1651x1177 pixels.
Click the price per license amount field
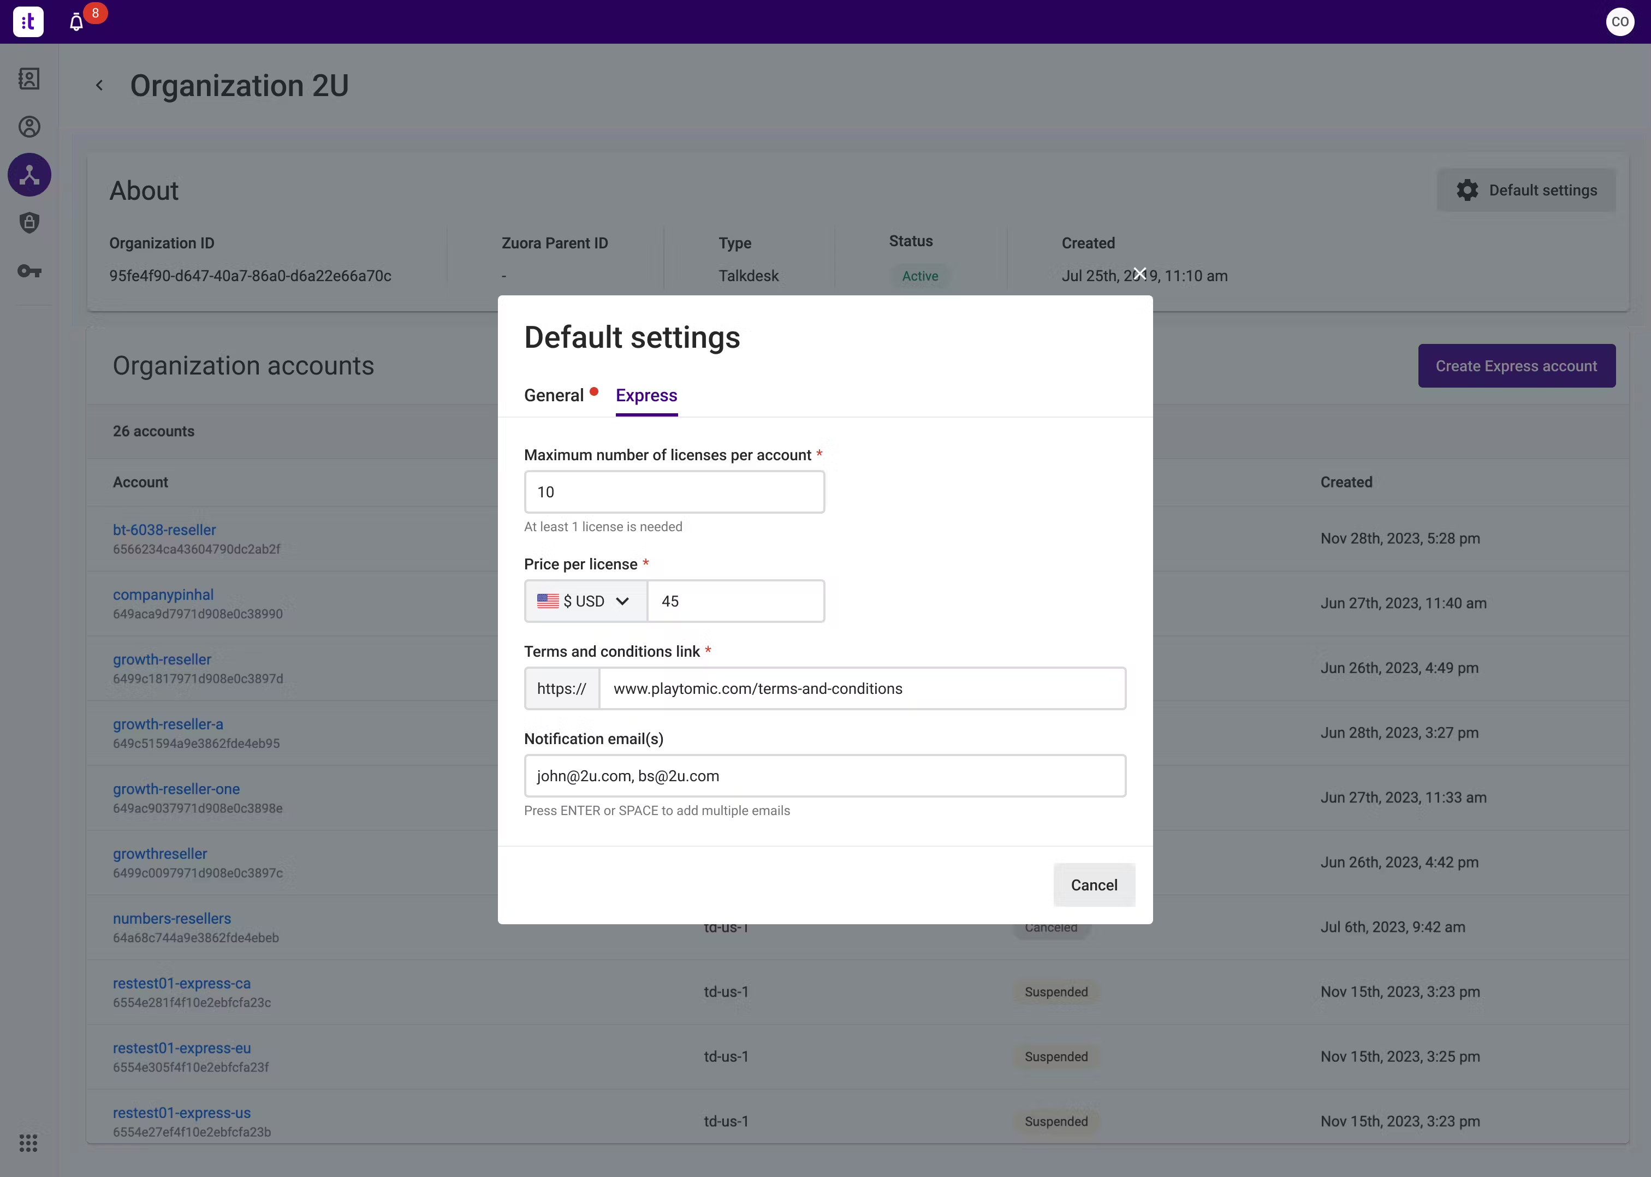(735, 601)
